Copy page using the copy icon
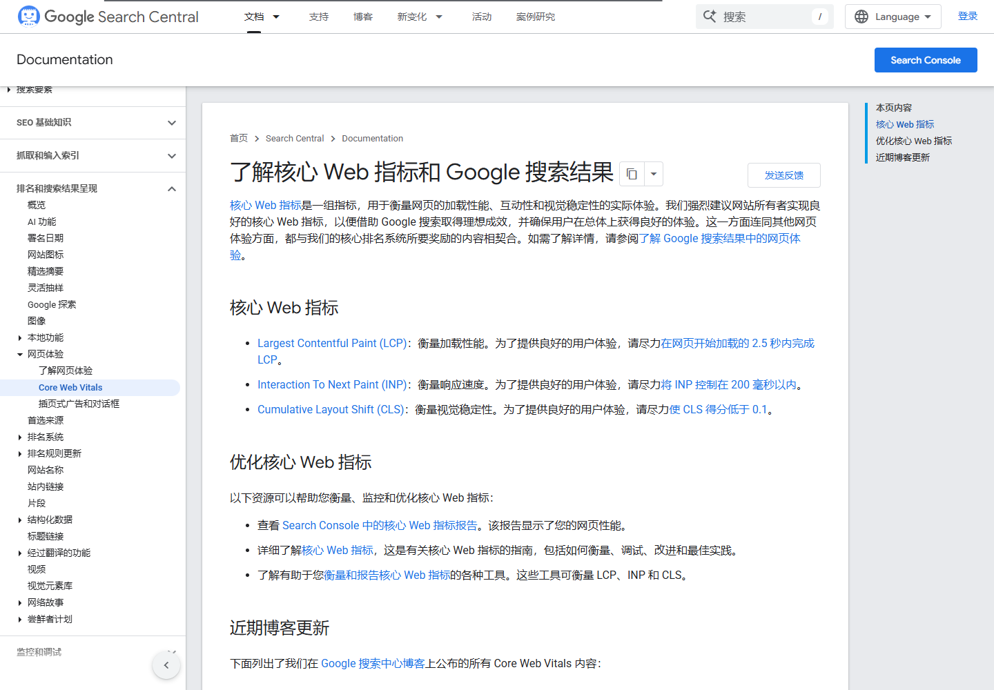 (632, 174)
